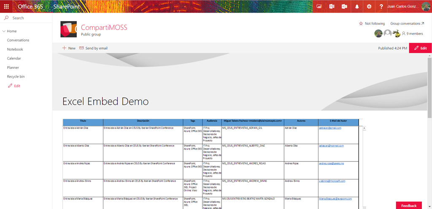Select the Andrew Binns cell in Autores column

[x=301, y=188]
